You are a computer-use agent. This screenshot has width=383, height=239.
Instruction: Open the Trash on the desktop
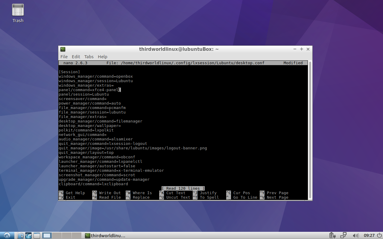(x=18, y=10)
